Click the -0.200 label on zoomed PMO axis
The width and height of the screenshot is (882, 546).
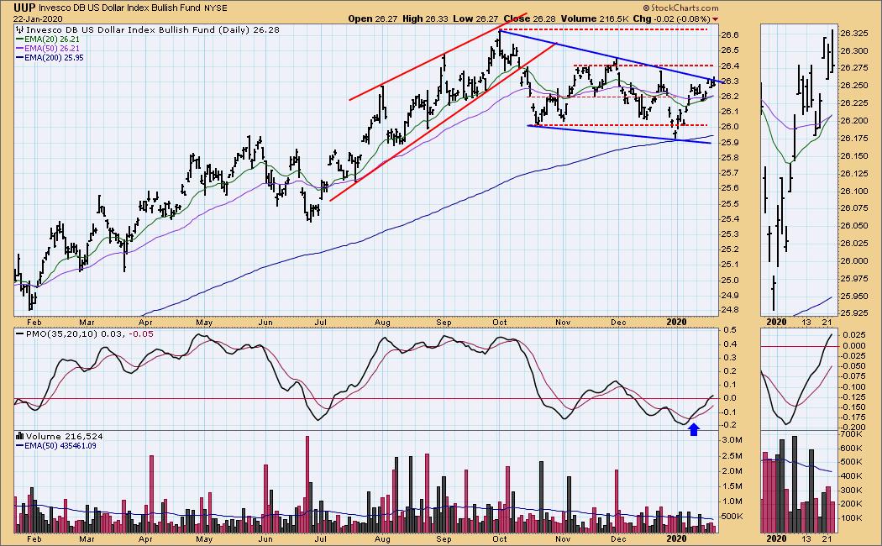click(854, 428)
